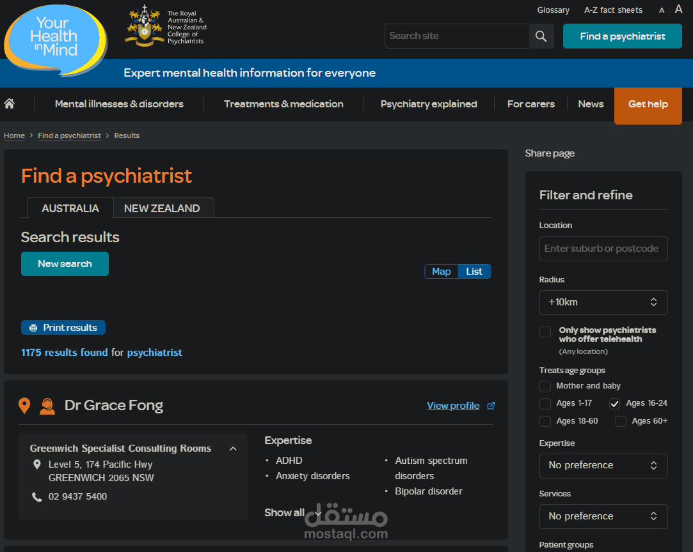
Task: Click Find a psychiatrist breadcrumb link
Action: pyautogui.click(x=69, y=135)
